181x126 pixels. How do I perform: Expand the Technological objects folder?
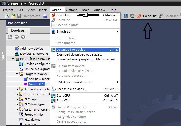pyautogui.click(x=17, y=89)
